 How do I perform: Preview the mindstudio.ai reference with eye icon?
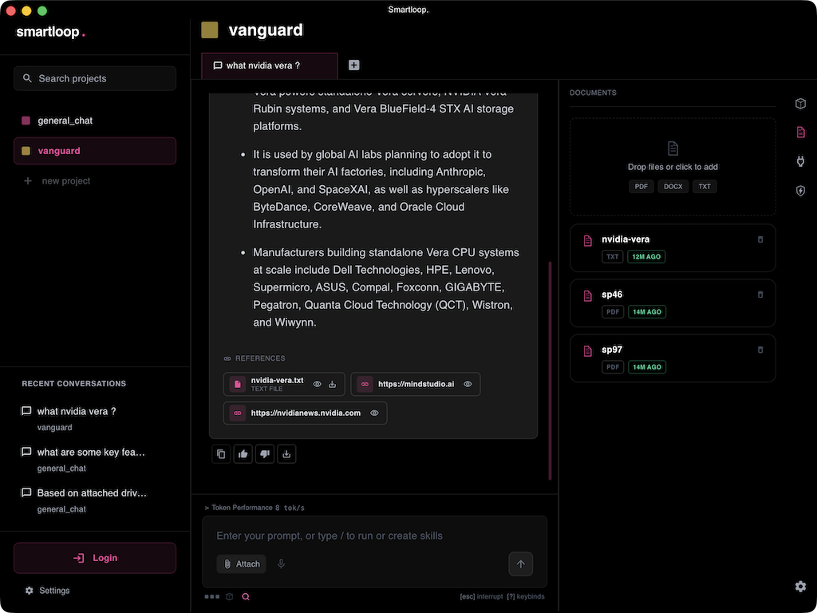(468, 384)
